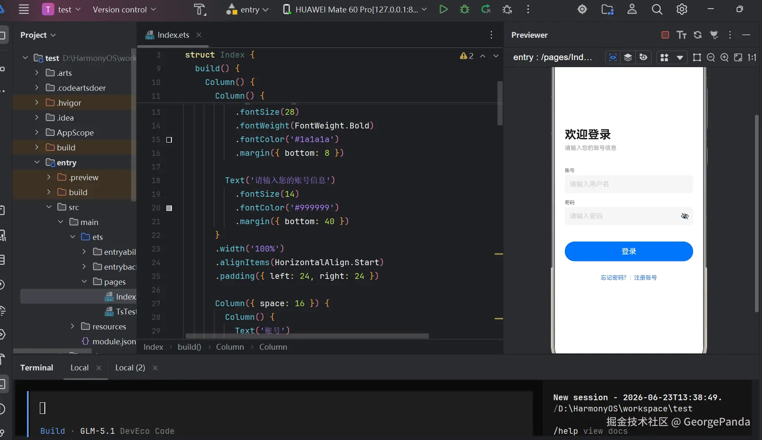Switch to the Local (2) terminal tab
This screenshot has width=762, height=440.
tap(130, 367)
